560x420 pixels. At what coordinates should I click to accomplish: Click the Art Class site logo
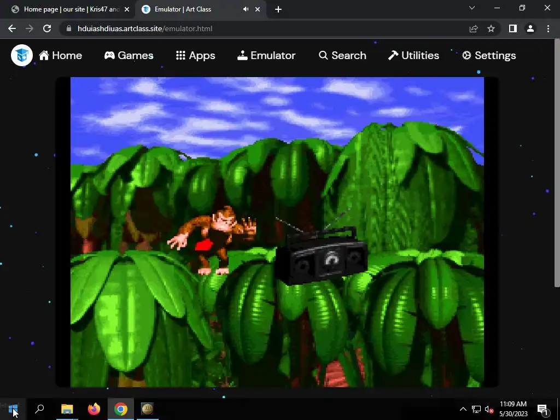22,55
